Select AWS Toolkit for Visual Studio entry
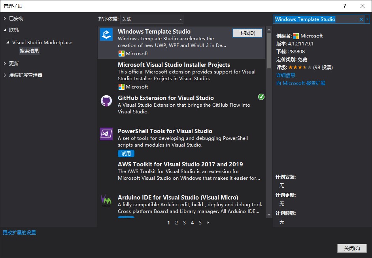Screen dimensions: 372x258 point(181,175)
